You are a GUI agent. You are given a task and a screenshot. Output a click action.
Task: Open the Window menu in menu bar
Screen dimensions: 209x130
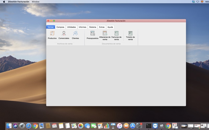[36, 2]
